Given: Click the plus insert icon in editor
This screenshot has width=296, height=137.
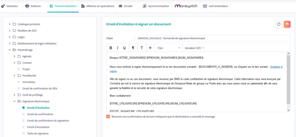Looking at the screenshot, I should pos(150,48).
